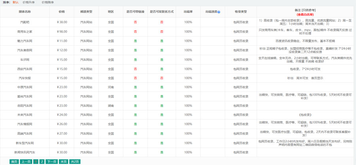This screenshot has height=165, width=356.
Task: Go to 首页 first page
Action: [14, 161]
